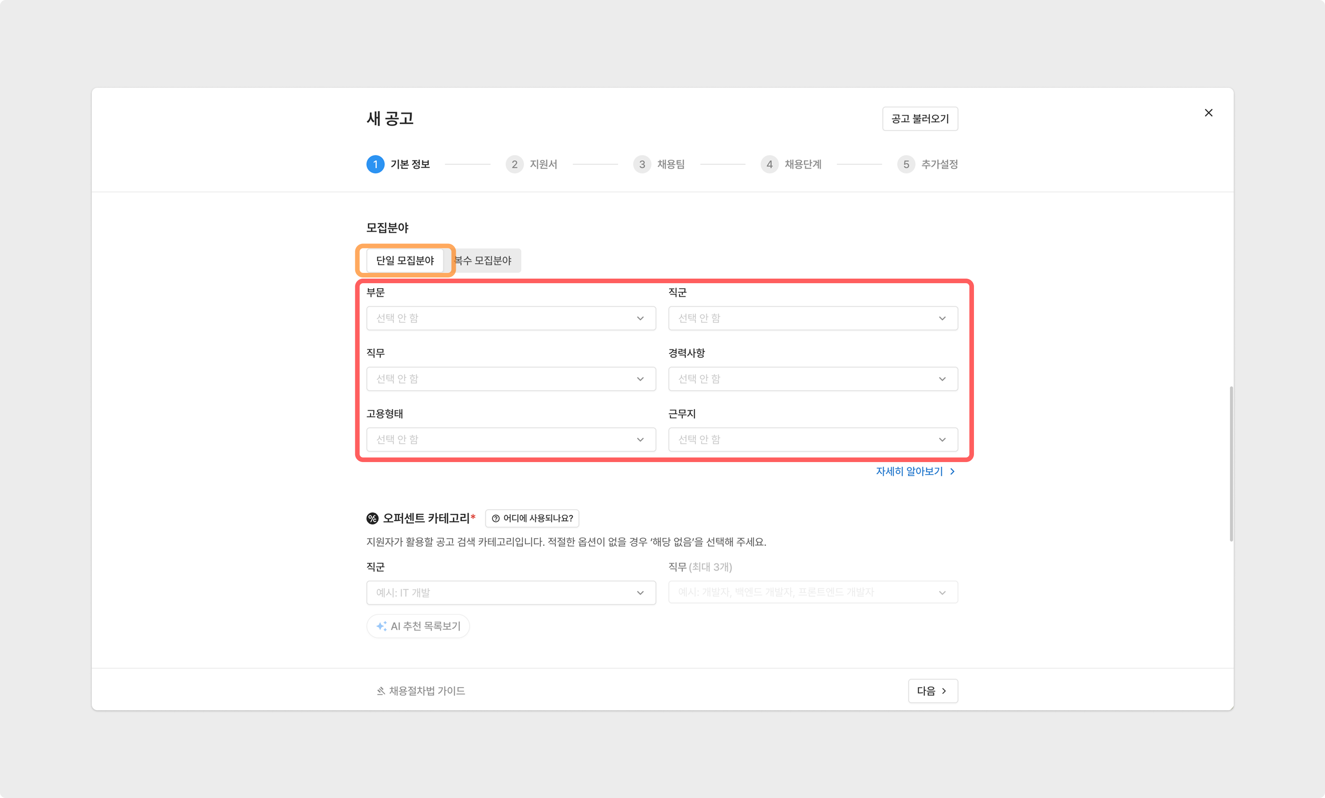Select the 단일 모집분야 toggle option

[x=405, y=261]
